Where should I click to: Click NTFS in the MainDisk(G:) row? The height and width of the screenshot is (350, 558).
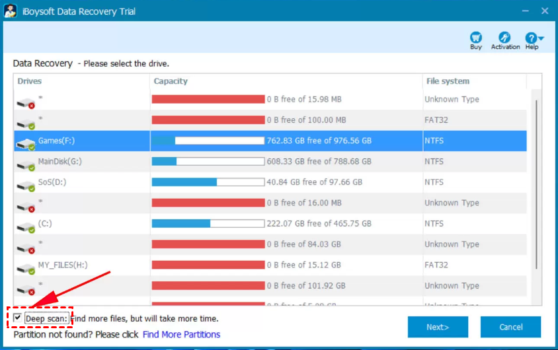pyautogui.click(x=434, y=161)
